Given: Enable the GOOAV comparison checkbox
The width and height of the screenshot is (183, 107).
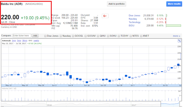Looking at the screenshot, I should click(85, 36).
